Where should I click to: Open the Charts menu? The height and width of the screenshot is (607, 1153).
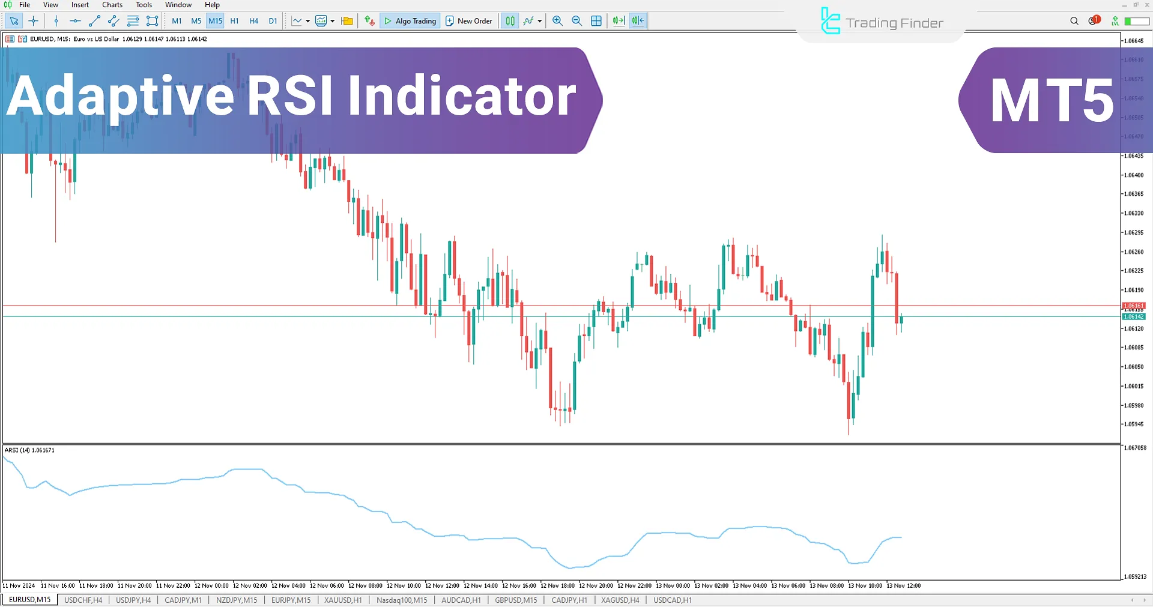[112, 5]
